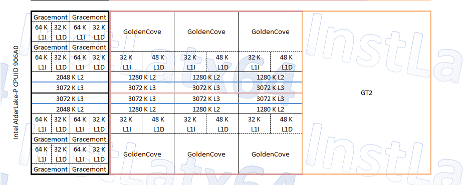
Task: Select the vertical Intel AlderLake-P CPUID 906A0 label
Action: pos(16,92)
